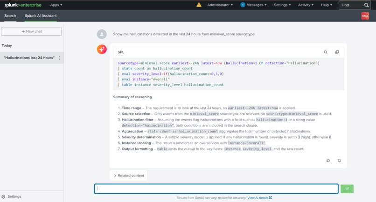This screenshot has height=202, width=376.
Task: Switch to the Search tab
Action: coord(10,15)
